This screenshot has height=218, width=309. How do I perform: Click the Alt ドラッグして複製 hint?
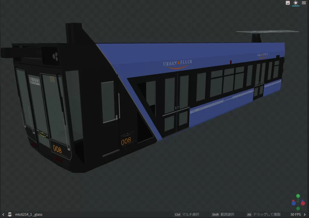tap(263, 214)
